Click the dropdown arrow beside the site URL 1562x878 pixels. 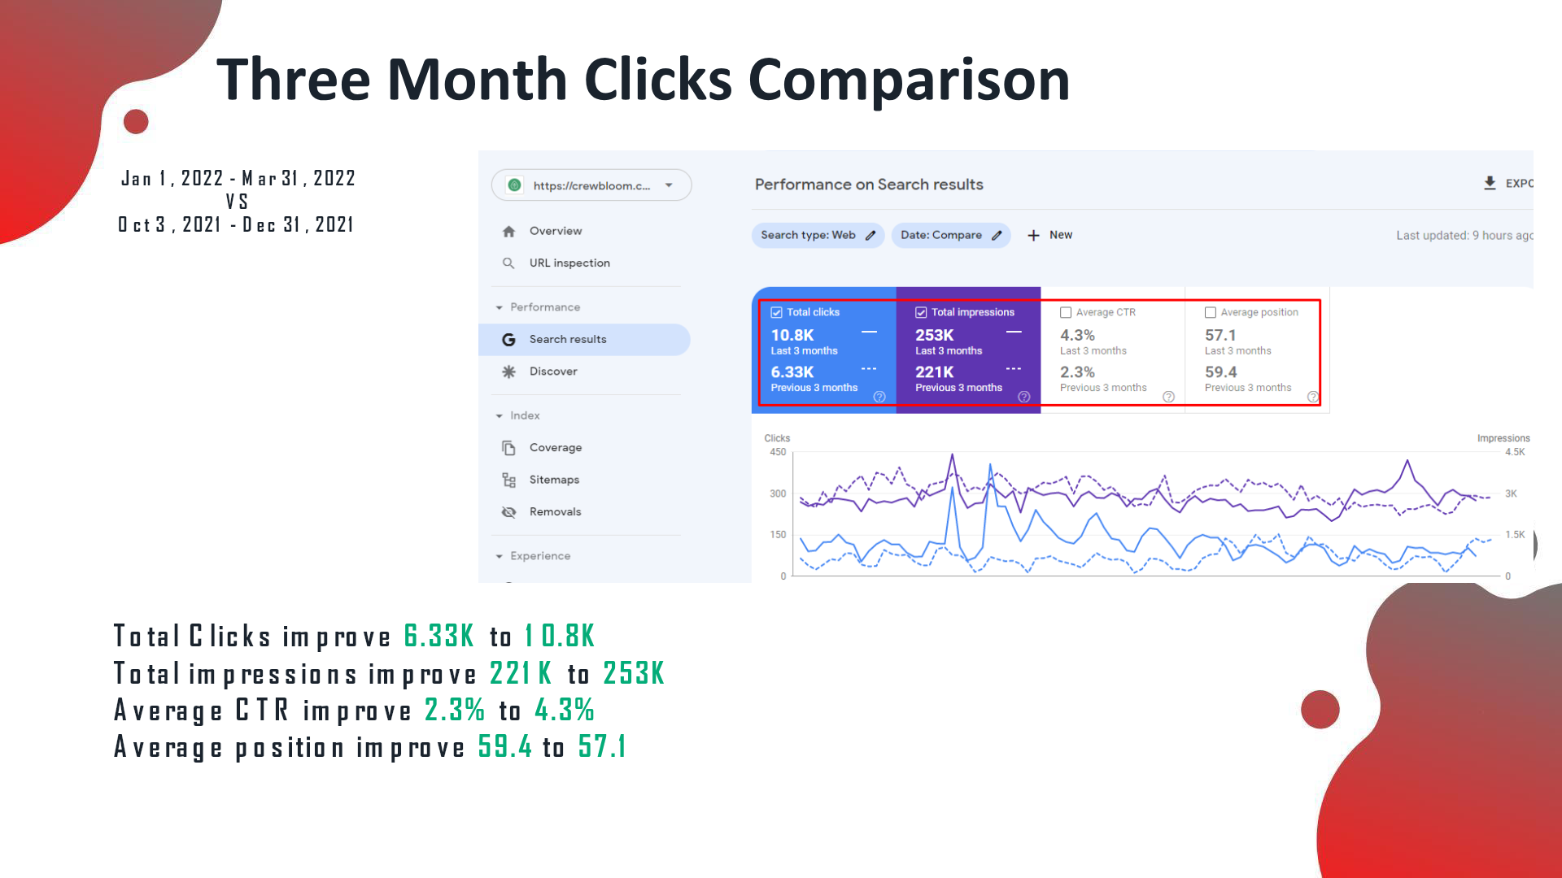coord(669,185)
